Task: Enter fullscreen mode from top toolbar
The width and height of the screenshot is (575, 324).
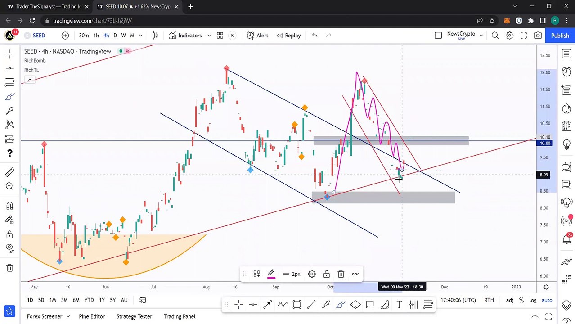Action: pos(524,36)
